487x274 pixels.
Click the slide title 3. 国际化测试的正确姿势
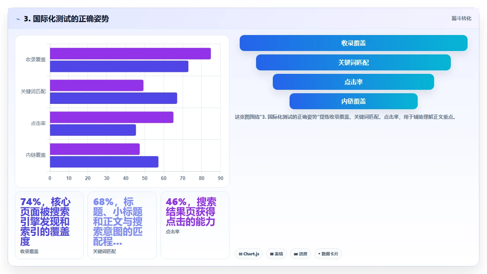[66, 19]
